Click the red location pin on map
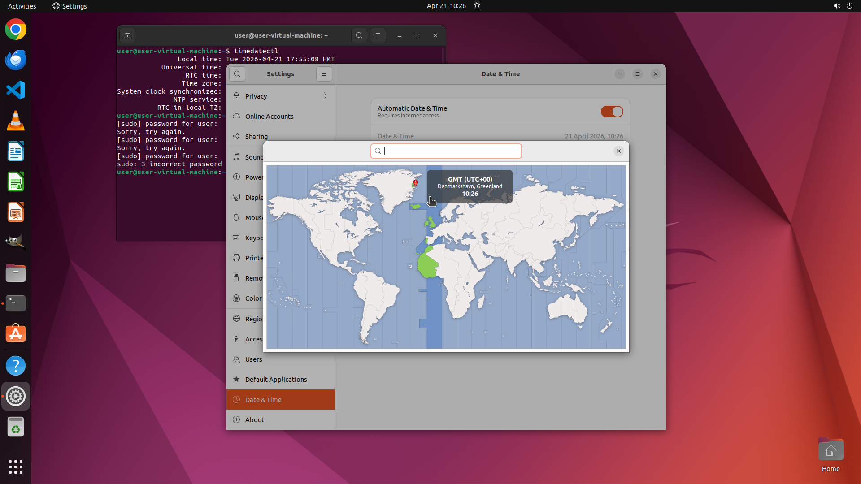Screen dimensions: 861x484 point(416,182)
